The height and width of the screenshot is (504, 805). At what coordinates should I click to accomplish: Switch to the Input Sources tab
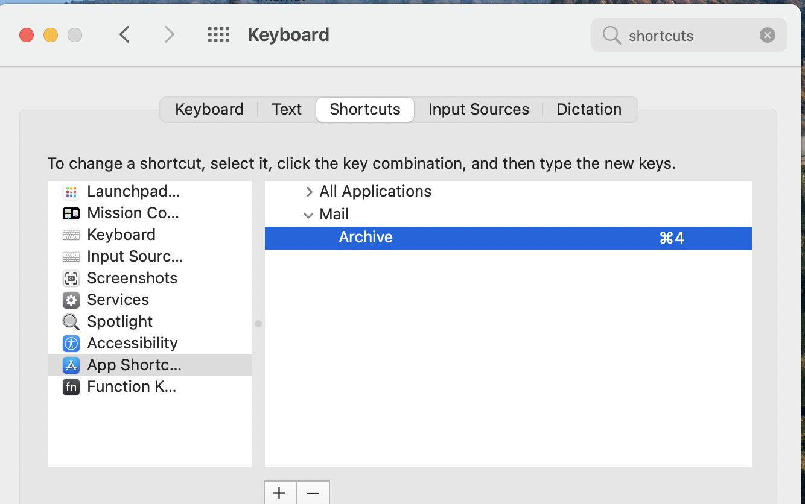479,109
